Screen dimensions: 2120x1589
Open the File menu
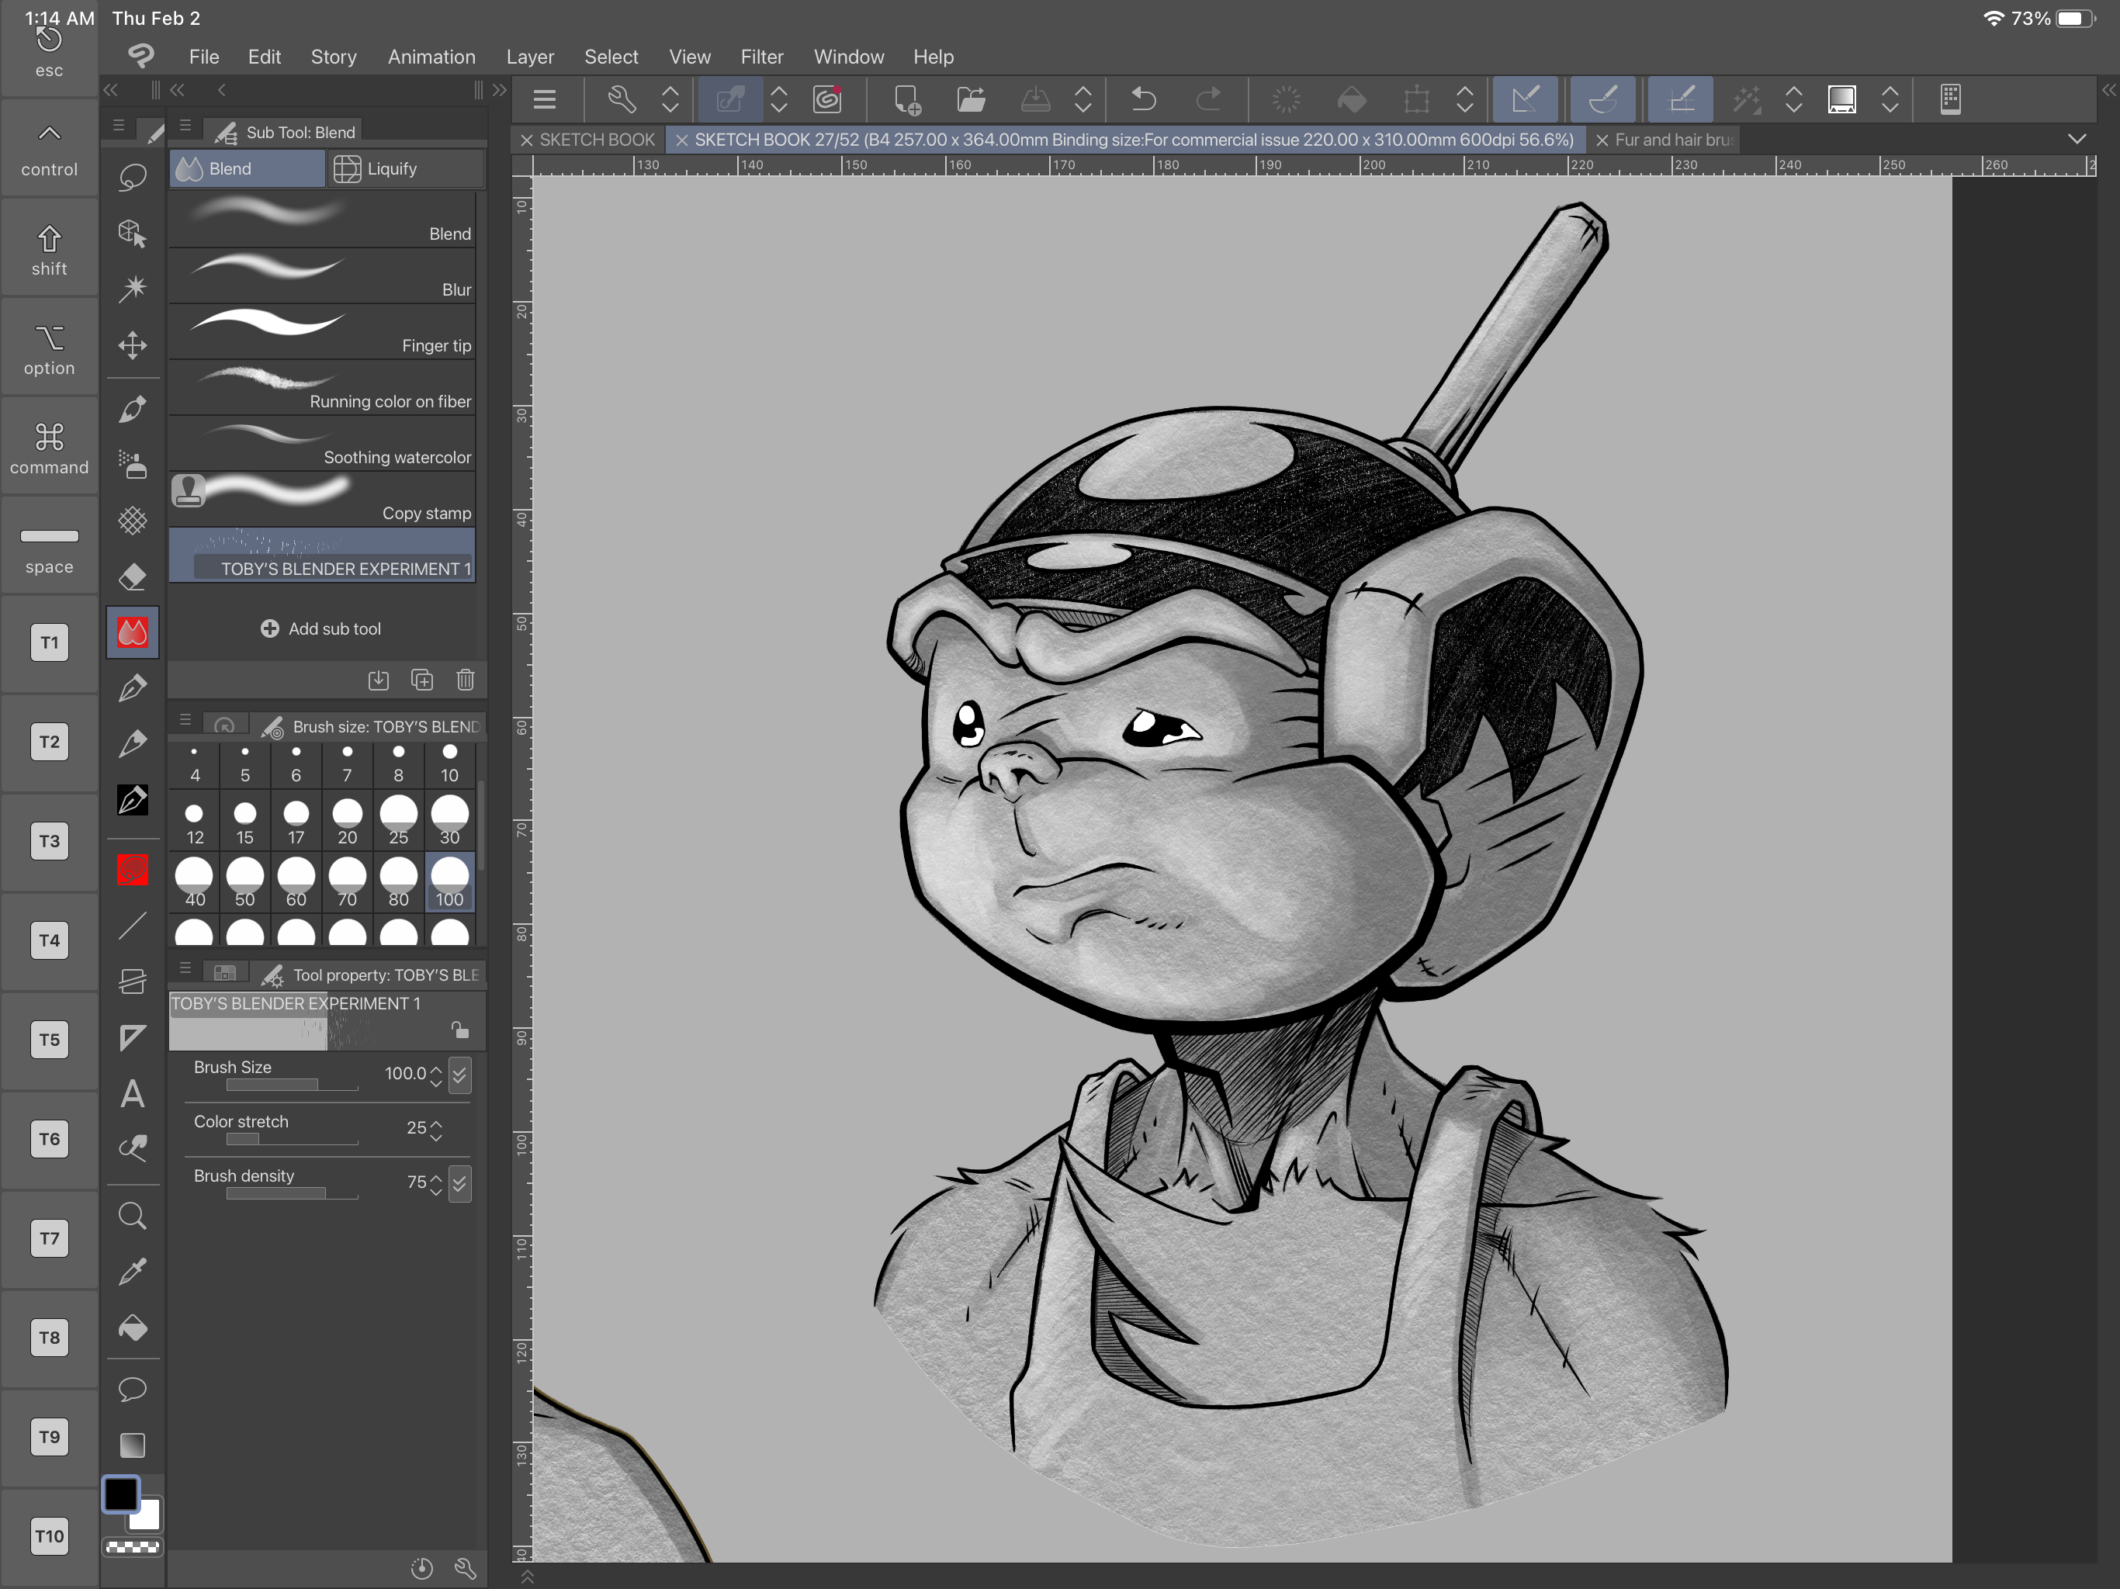click(x=204, y=57)
